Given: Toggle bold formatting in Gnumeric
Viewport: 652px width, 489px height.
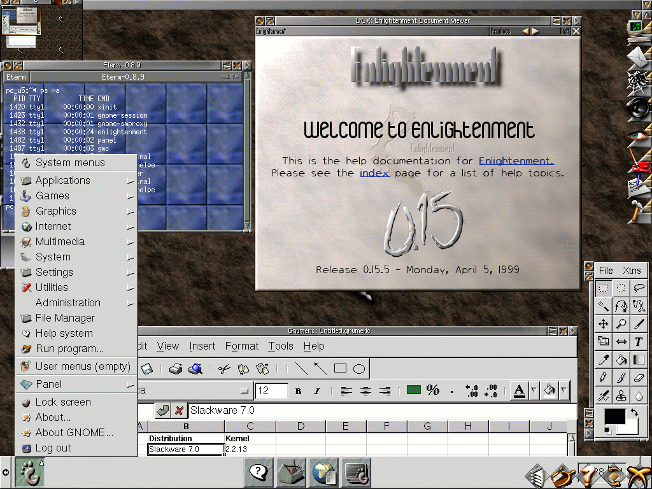Looking at the screenshot, I should pos(298,391).
